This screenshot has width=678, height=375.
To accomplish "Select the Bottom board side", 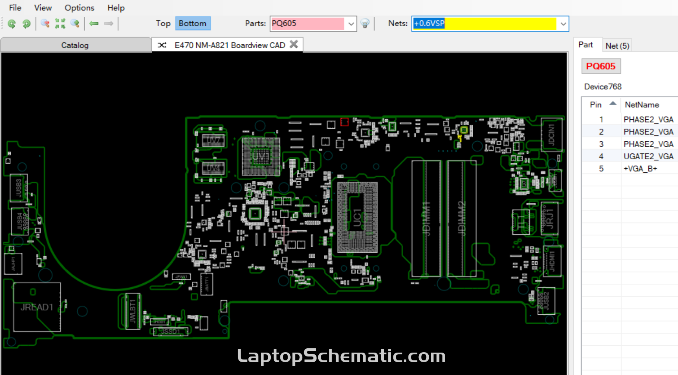I will [192, 24].
